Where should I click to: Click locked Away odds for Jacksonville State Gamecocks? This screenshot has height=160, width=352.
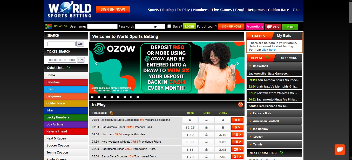pyautogui.click(x=223, y=120)
